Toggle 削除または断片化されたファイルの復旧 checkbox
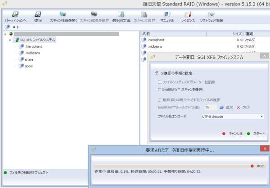This screenshot has width=270, height=188. pos(160,100)
